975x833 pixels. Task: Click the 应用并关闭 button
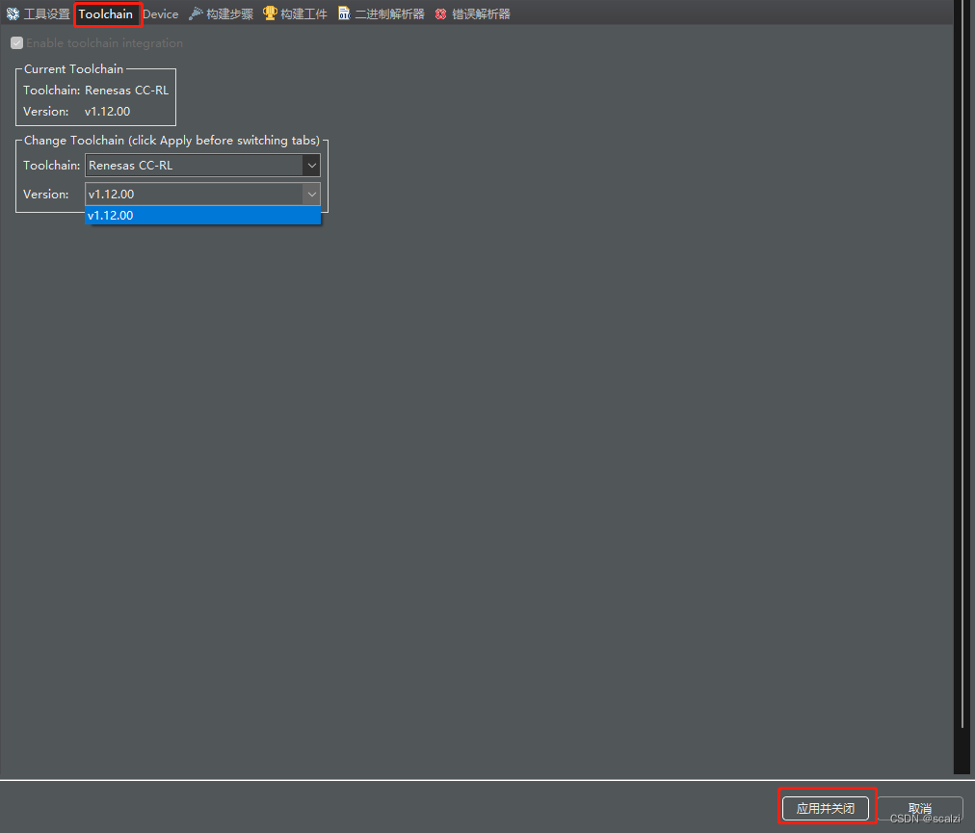tap(826, 809)
